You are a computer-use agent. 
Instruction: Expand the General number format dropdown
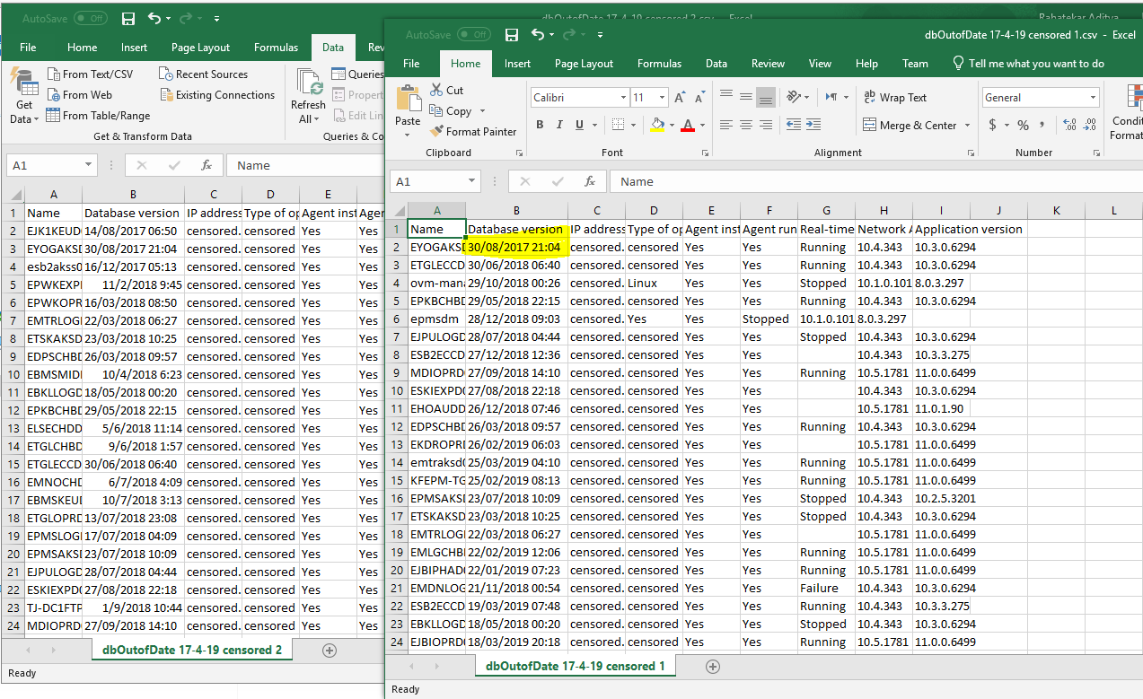(x=1093, y=98)
